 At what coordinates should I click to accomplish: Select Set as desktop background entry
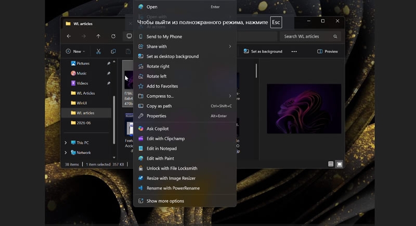pyautogui.click(x=185, y=56)
